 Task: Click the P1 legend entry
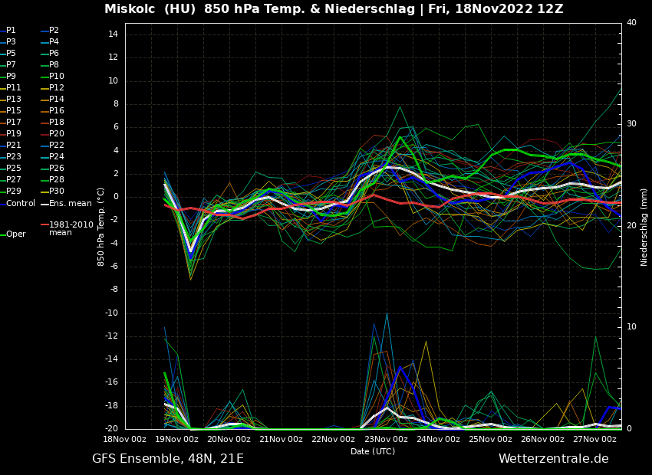[x=11, y=31]
